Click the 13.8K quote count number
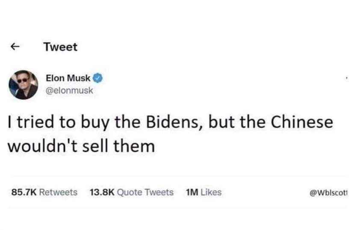 click(102, 192)
